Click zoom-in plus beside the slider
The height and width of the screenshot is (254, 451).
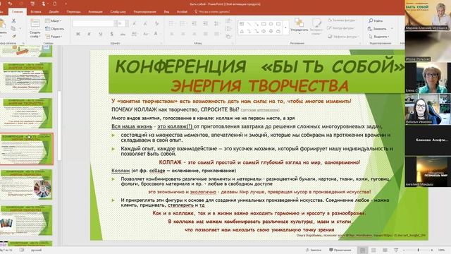point(432,250)
